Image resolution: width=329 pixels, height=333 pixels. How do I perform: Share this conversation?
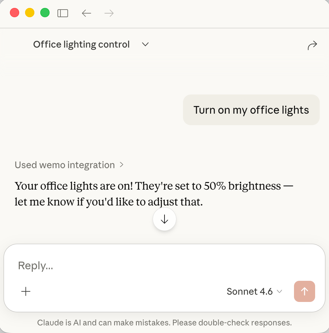[312, 45]
